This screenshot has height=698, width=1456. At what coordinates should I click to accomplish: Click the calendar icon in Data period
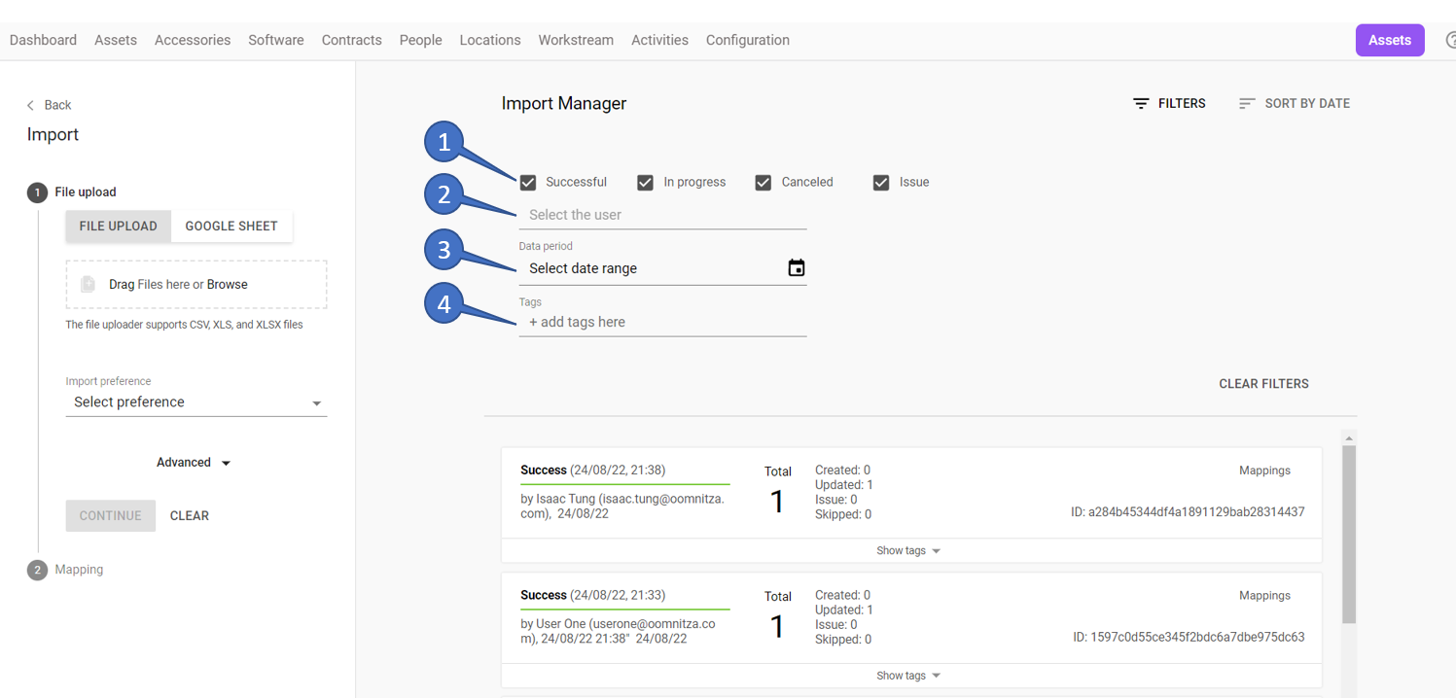click(x=796, y=268)
